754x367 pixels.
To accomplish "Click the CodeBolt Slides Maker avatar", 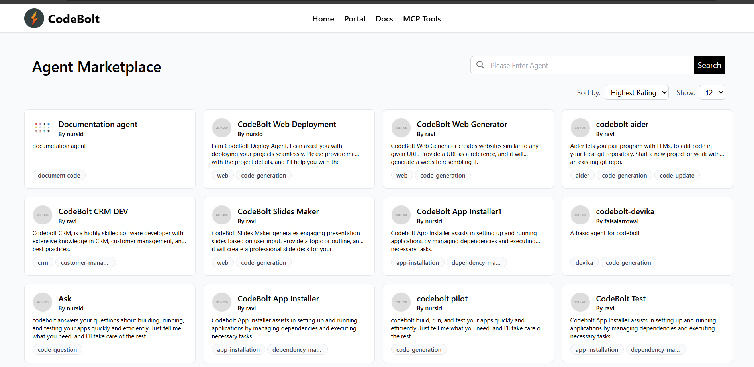I will 222,215.
